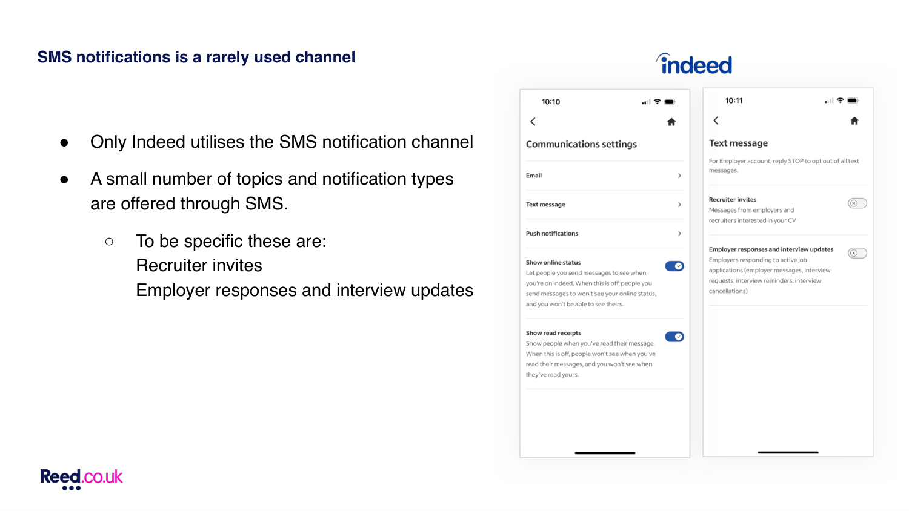Toggle off Show online status
Screen dimensions: 909x511
pos(674,266)
